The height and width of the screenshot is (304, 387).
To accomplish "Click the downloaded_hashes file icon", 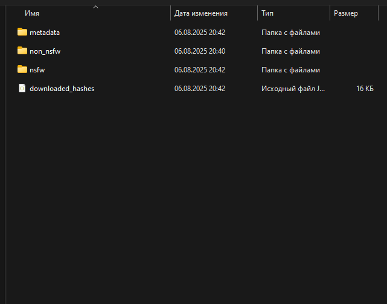I will click(x=22, y=88).
